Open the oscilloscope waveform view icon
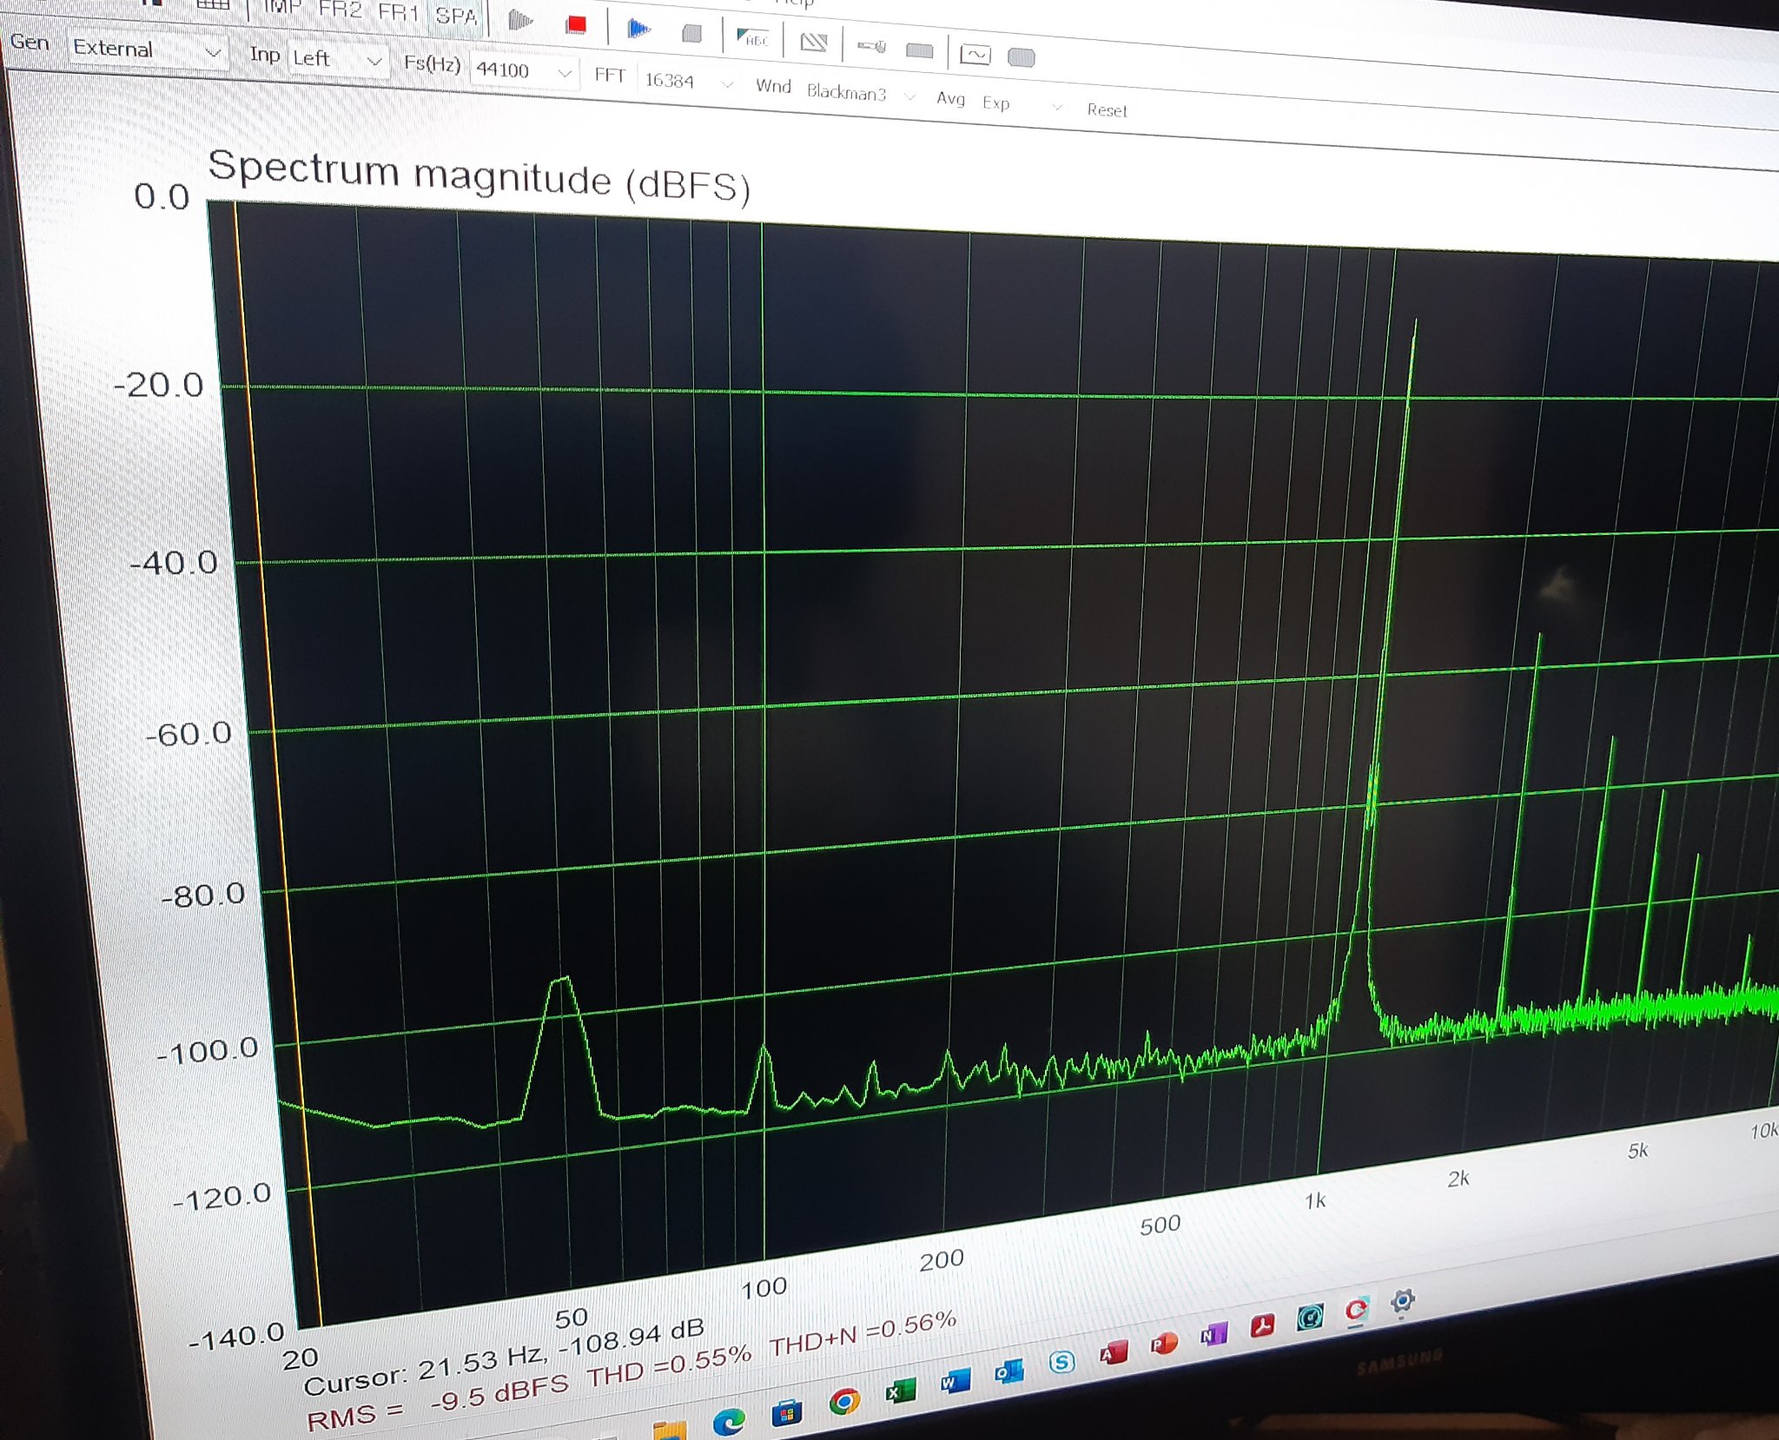 click(x=975, y=55)
